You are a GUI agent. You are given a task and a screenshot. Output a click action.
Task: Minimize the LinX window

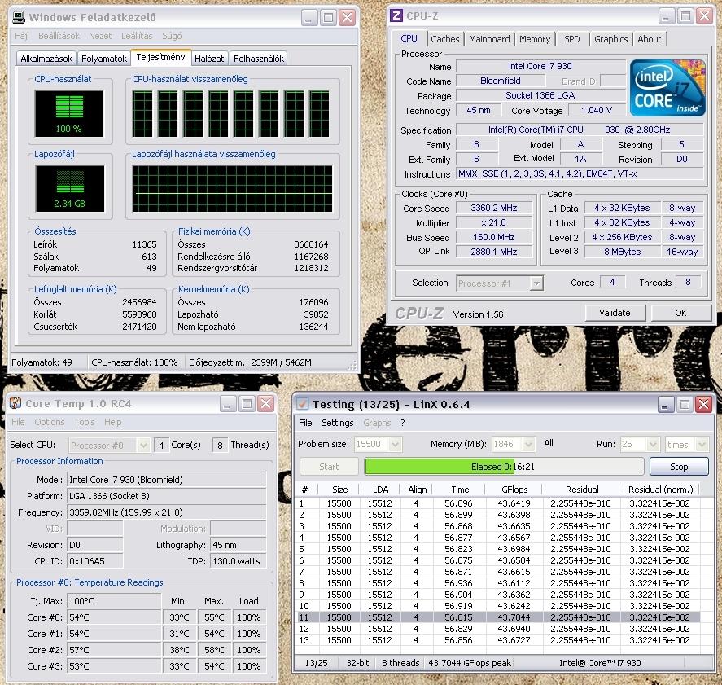point(665,405)
